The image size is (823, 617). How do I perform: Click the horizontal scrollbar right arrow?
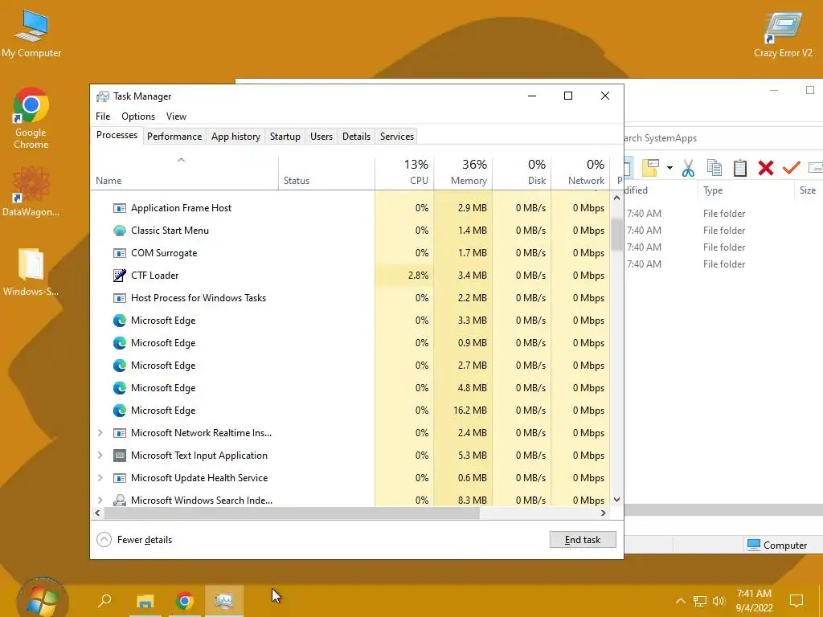(603, 513)
